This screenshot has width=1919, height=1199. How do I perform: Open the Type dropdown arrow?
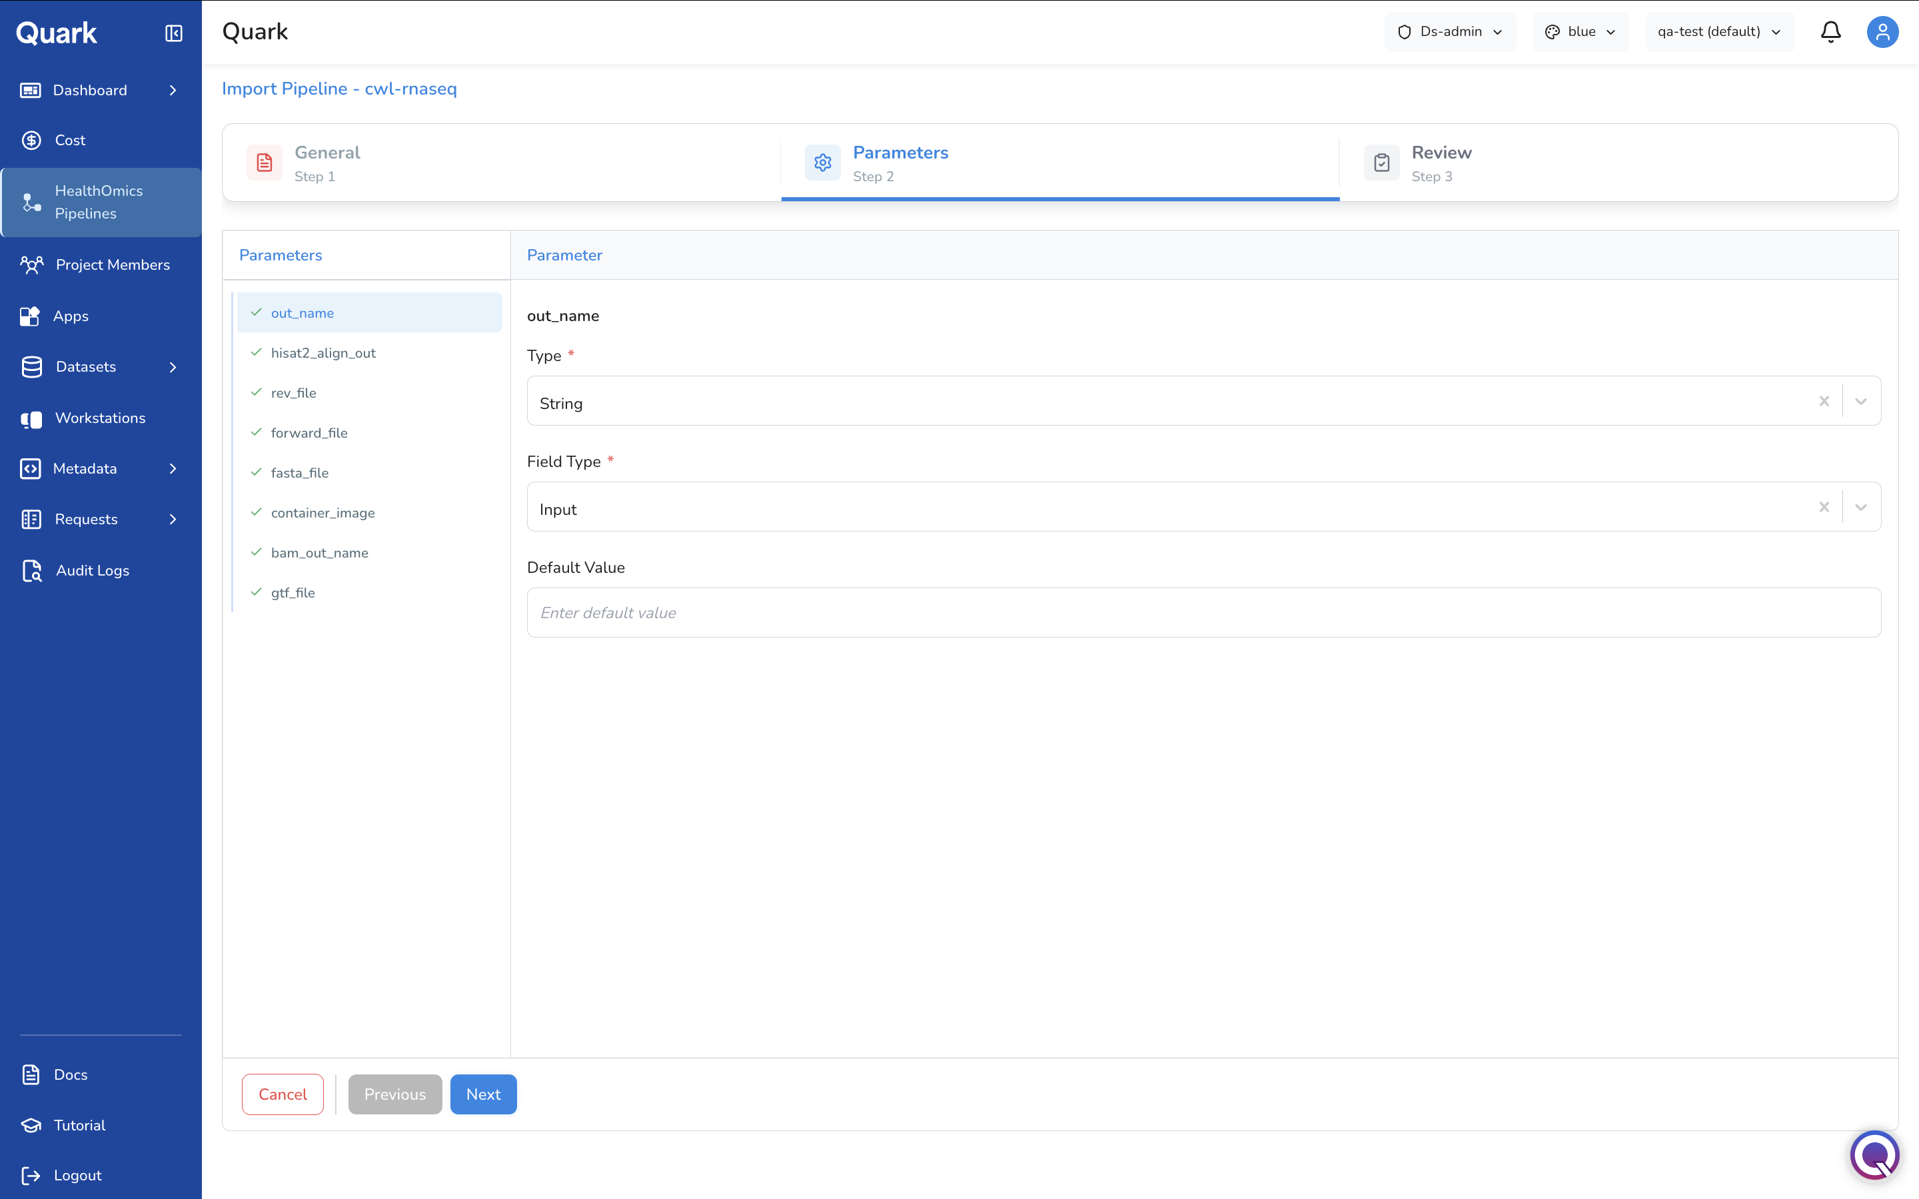point(1860,401)
